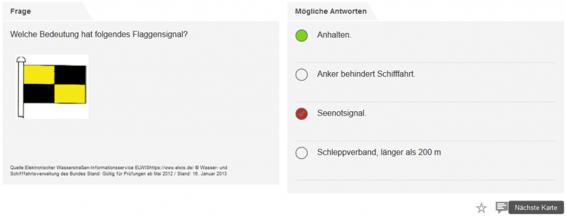566x216 pixels.
Task: Select Schleppverband länger als 200 m radio
Action: coord(301,153)
